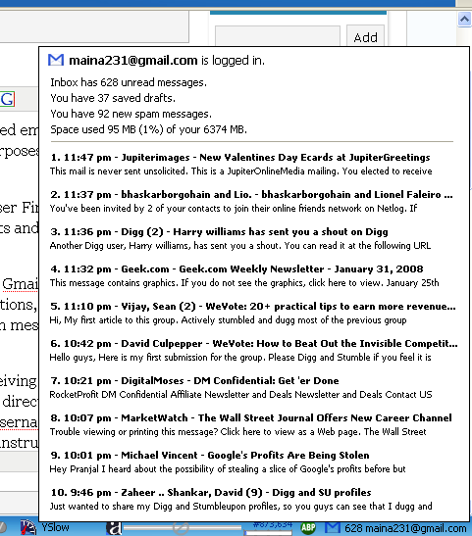The height and width of the screenshot is (536, 472).
Task: Open MarketWatch Wall Street Journal message
Action: (251, 418)
